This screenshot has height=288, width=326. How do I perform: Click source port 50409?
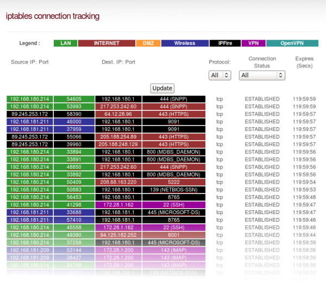point(74,182)
